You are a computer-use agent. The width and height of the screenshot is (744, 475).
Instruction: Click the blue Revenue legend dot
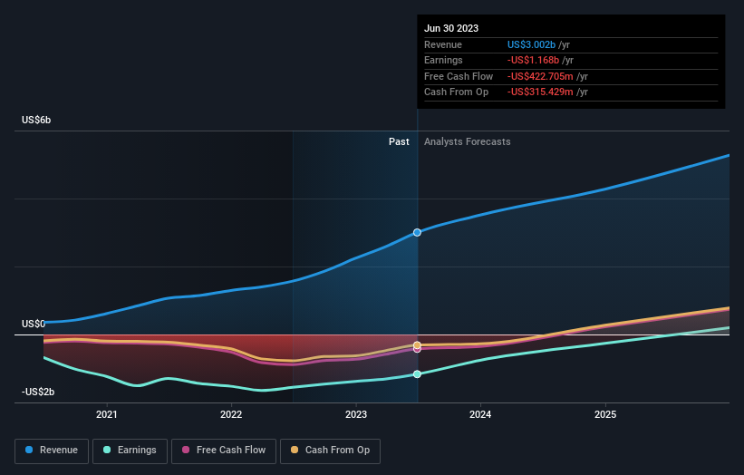coord(29,450)
